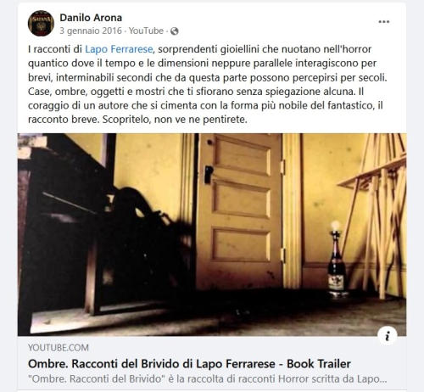
Task: Click the truncated video description snippet
Action: (x=207, y=379)
